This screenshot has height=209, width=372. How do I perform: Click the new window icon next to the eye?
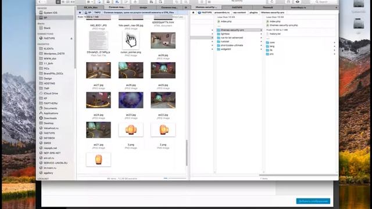coord(288,2)
